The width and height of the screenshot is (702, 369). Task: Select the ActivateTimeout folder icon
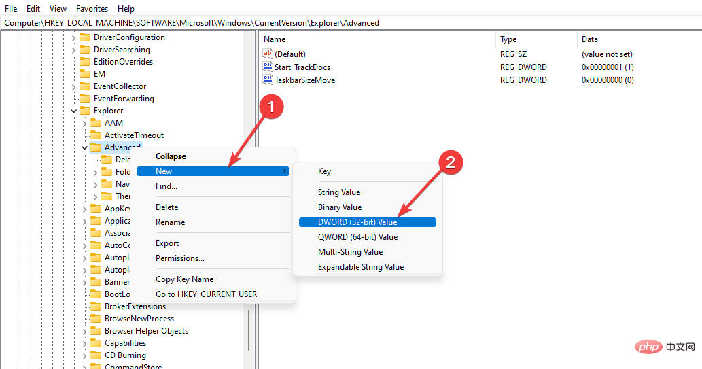pyautogui.click(x=96, y=135)
